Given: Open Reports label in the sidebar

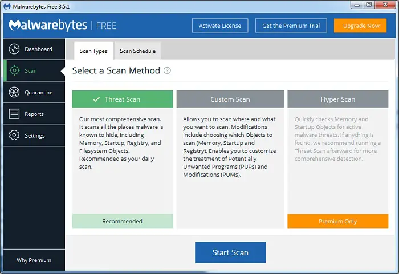Looking at the screenshot, I should click(34, 114).
